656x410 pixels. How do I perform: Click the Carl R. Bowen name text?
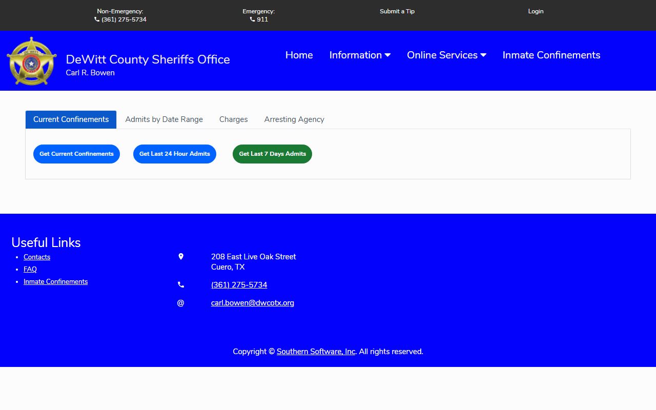90,73
